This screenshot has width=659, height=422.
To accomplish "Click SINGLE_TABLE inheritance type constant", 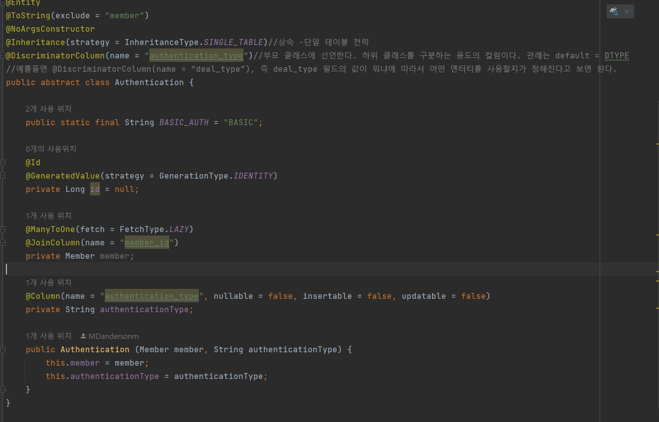I will pyautogui.click(x=234, y=42).
